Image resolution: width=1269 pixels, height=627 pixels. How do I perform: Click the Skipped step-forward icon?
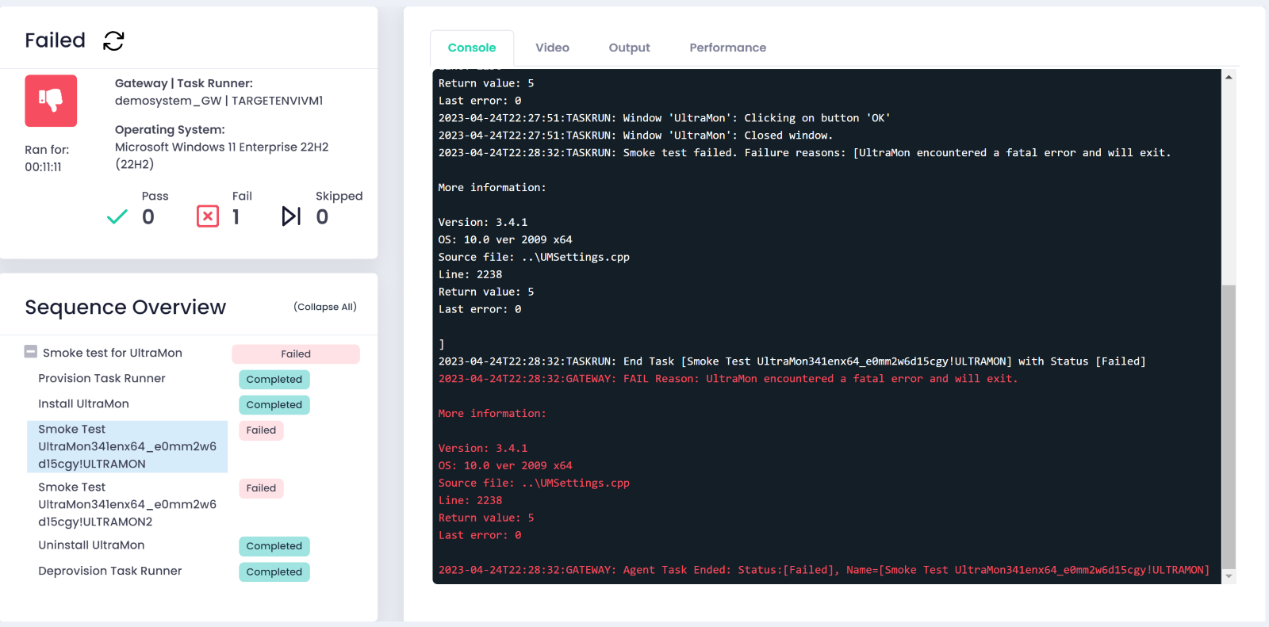[x=291, y=216]
